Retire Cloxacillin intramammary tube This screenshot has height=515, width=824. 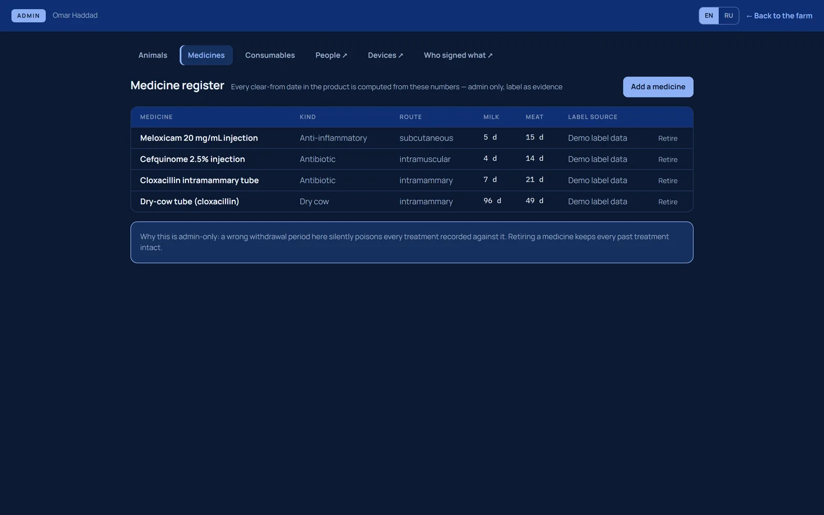tap(667, 180)
